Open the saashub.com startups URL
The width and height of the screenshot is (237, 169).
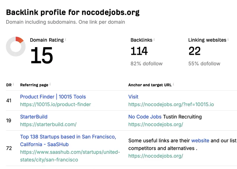(70, 156)
